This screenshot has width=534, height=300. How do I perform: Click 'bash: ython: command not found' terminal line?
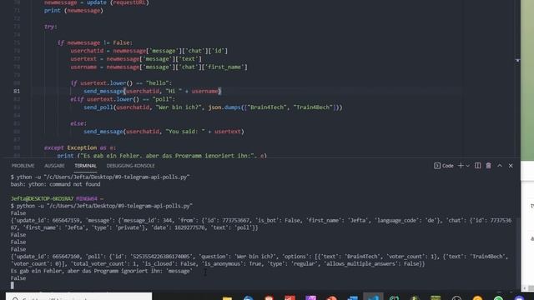pyautogui.click(x=55, y=184)
